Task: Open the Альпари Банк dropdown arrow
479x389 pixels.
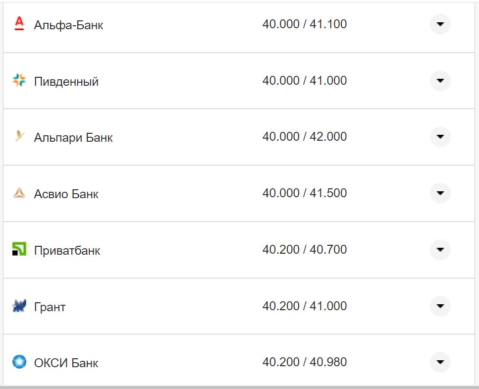Action: coord(440,137)
